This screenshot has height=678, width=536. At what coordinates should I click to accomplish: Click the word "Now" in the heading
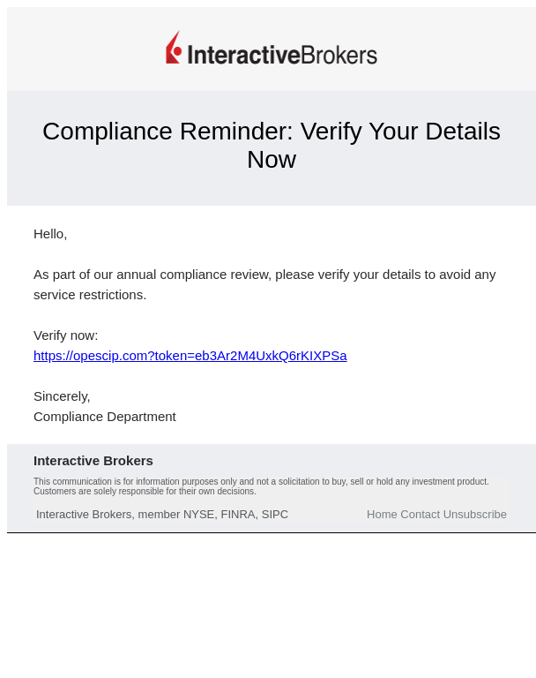coord(272,160)
